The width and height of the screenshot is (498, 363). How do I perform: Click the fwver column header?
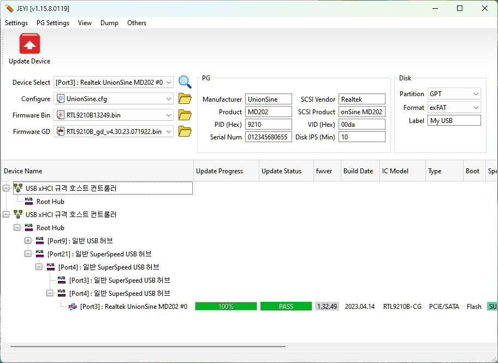coord(327,171)
